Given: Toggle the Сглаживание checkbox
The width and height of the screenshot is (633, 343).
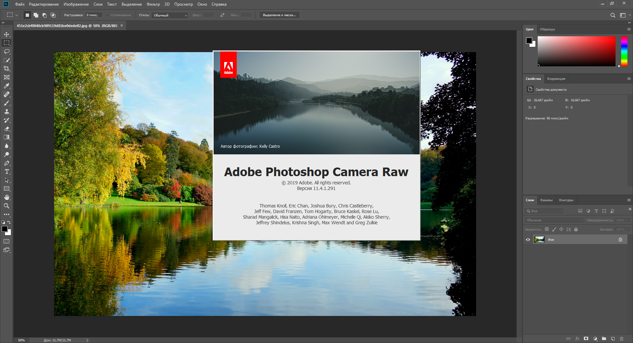Looking at the screenshot, I should (x=107, y=15).
